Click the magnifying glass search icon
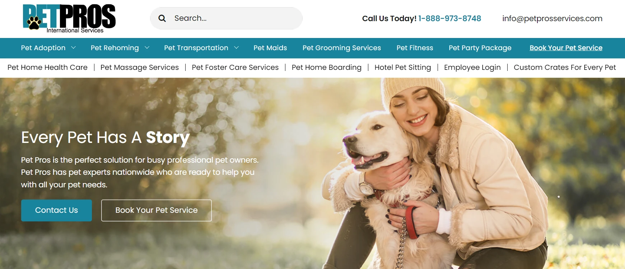Image resolution: width=625 pixels, height=269 pixels. click(x=162, y=18)
